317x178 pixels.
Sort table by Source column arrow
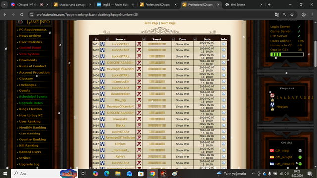tap(107, 39)
